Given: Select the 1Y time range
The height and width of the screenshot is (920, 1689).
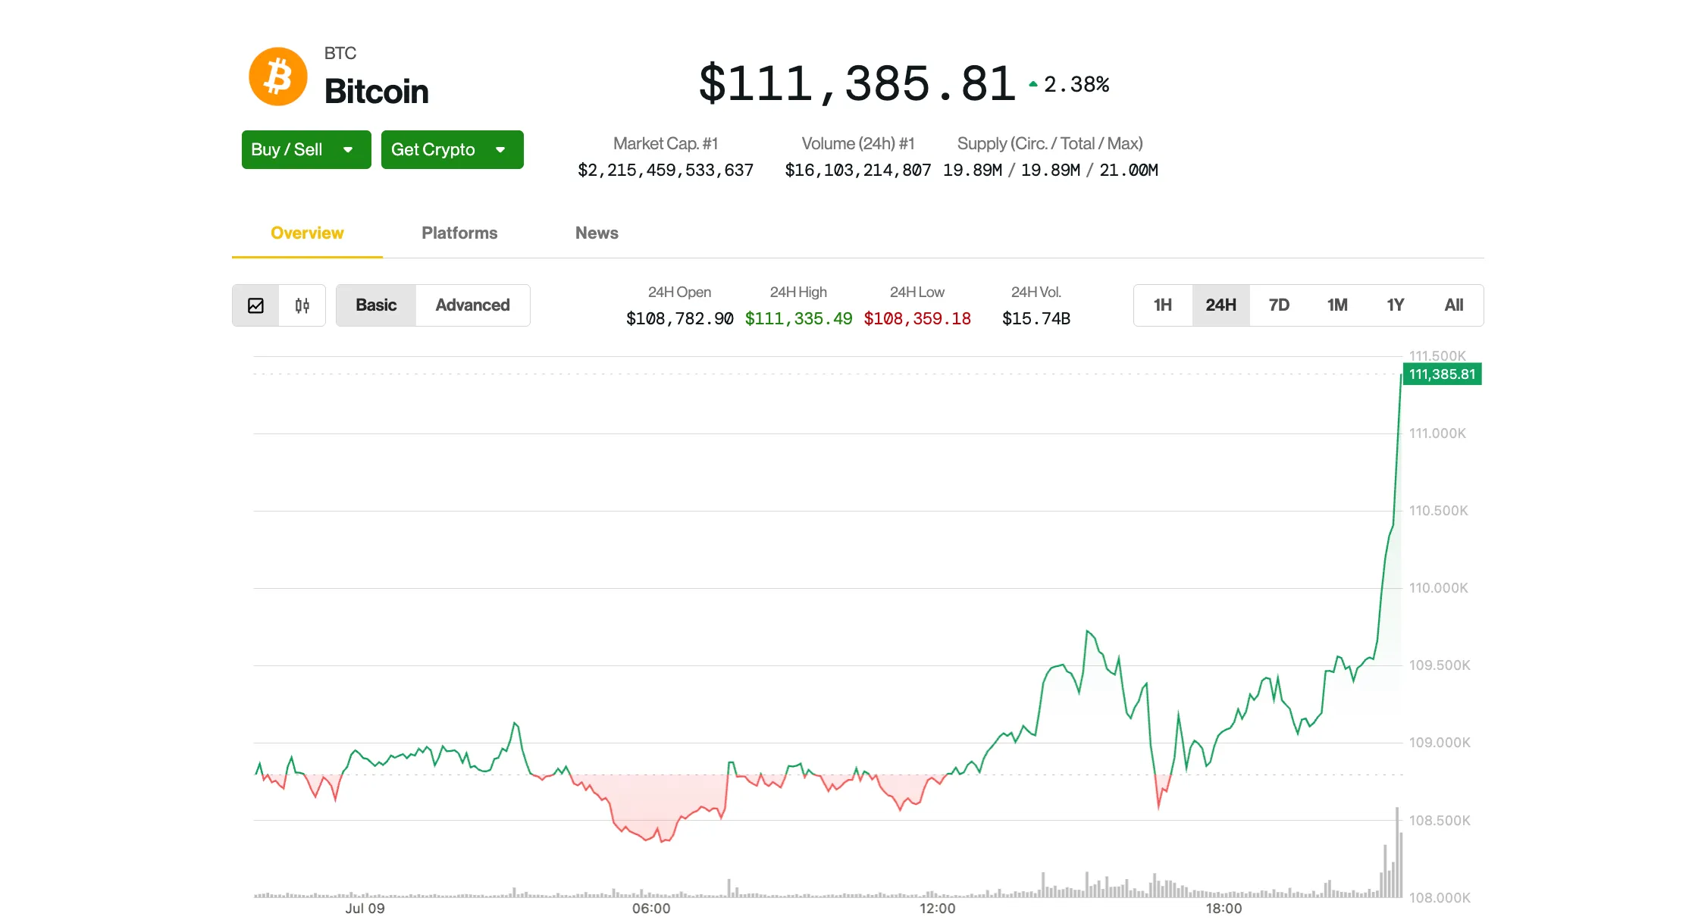Looking at the screenshot, I should pyautogui.click(x=1396, y=305).
